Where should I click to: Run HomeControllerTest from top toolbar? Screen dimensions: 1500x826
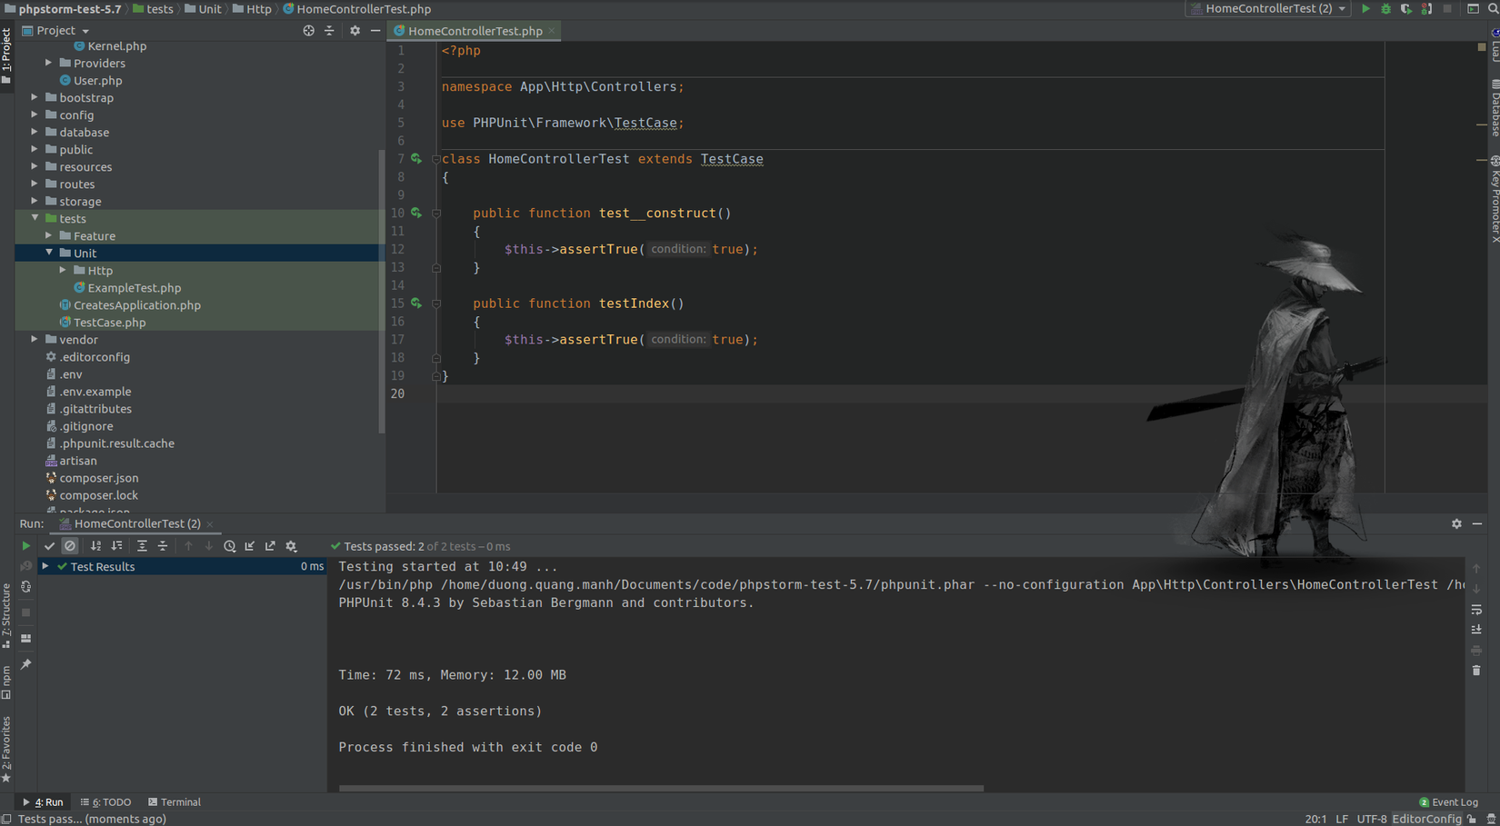(x=1365, y=8)
